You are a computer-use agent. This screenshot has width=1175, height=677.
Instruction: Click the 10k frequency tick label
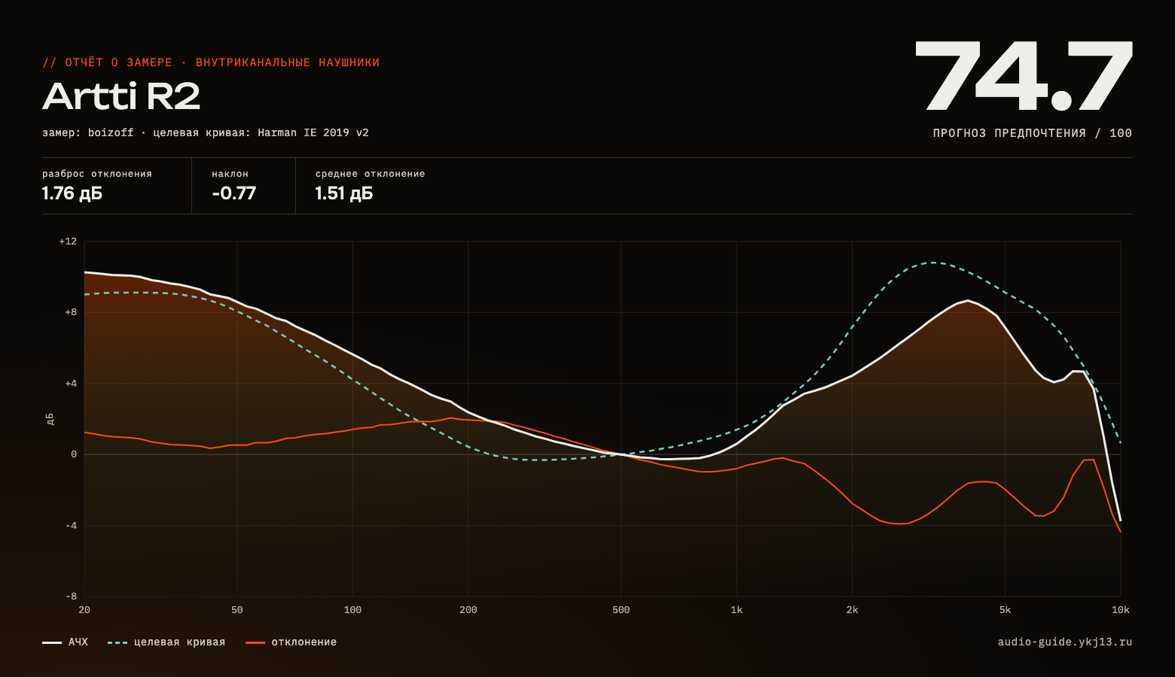(1121, 610)
